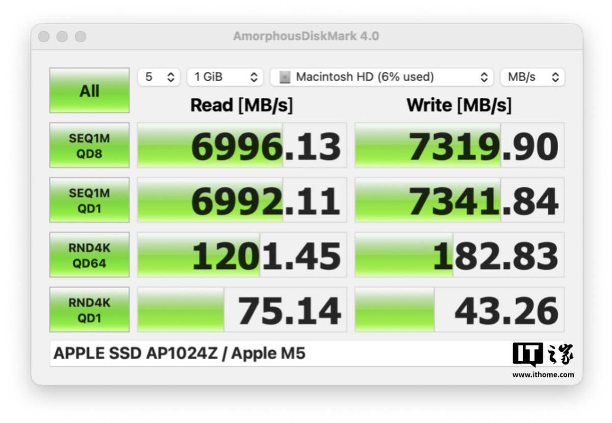
Task: Start the SEQ1M QD1 benchmark
Action: tap(89, 200)
